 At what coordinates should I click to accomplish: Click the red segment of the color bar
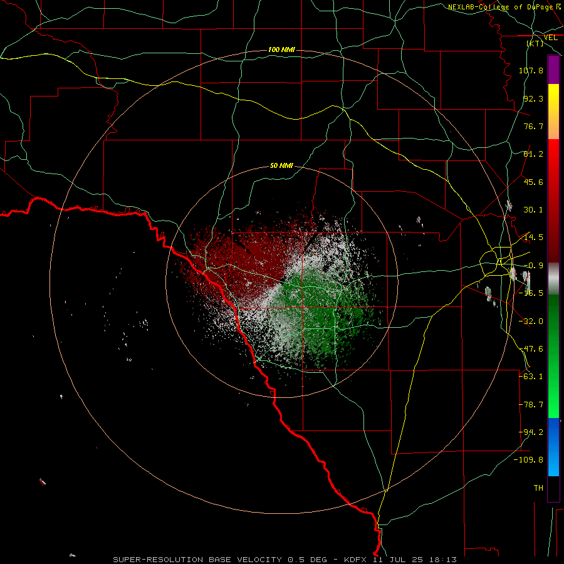[553, 201]
